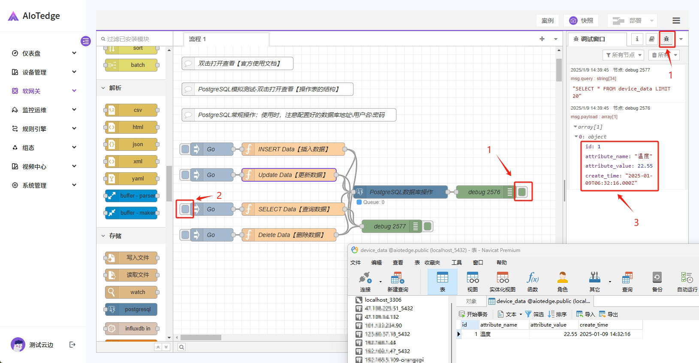The width and height of the screenshot is (699, 363).
Task: Click the purple sidebar collapse icon
Action: coord(86,41)
